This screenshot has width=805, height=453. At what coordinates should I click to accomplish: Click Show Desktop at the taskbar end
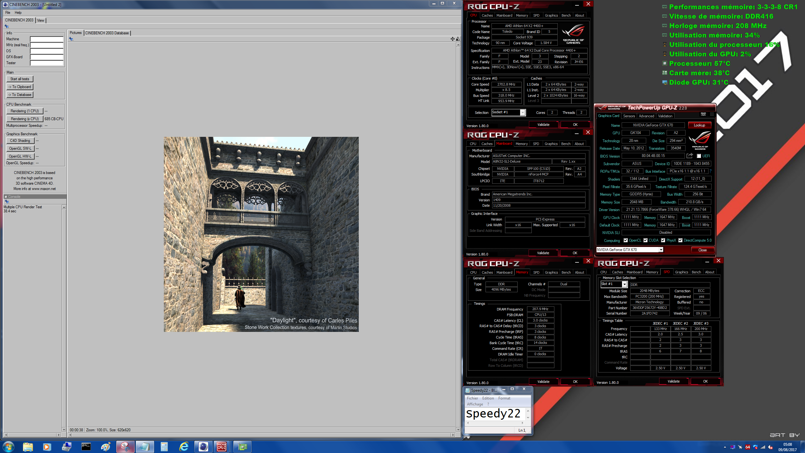[x=803, y=447]
